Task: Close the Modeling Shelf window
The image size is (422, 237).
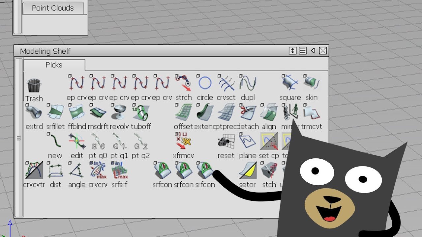Action: (323, 51)
